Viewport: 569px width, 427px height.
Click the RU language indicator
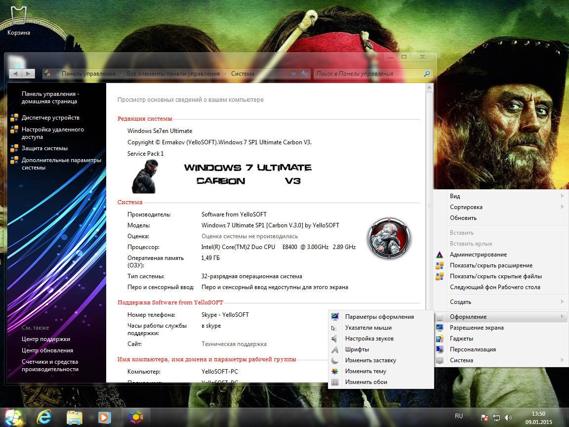pos(459,416)
